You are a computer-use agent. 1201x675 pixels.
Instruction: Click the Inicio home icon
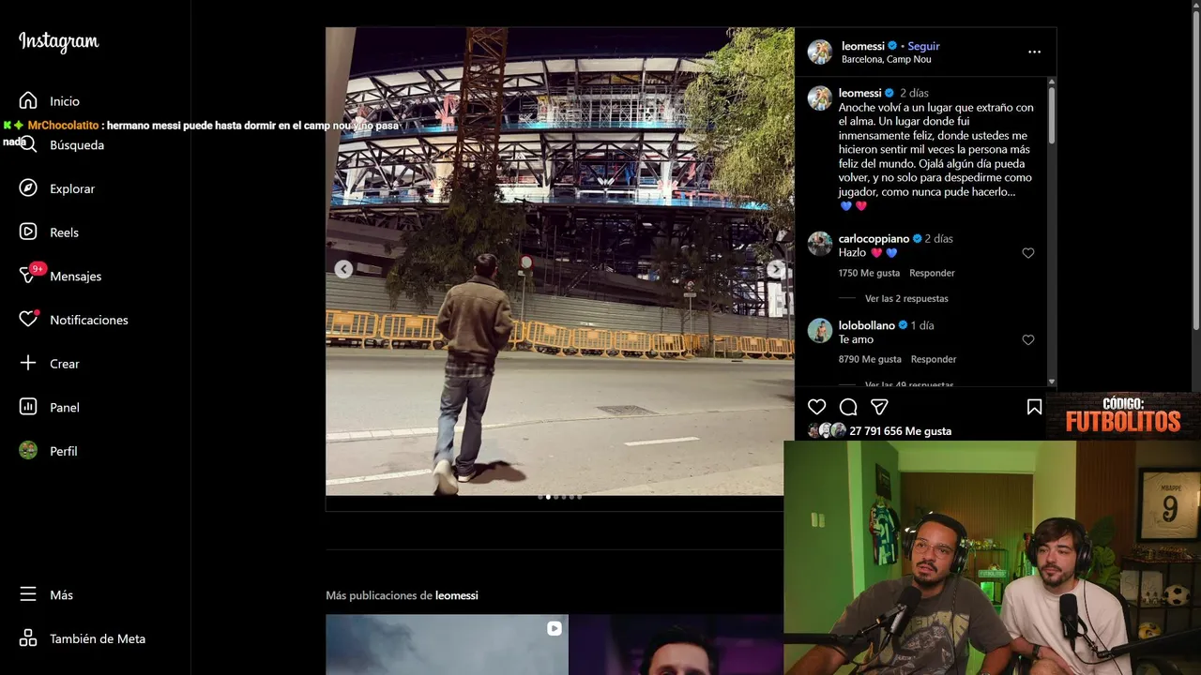tap(28, 100)
